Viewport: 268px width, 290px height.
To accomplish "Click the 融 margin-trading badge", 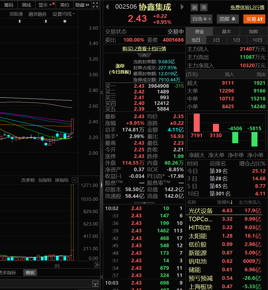I will (195, 8).
